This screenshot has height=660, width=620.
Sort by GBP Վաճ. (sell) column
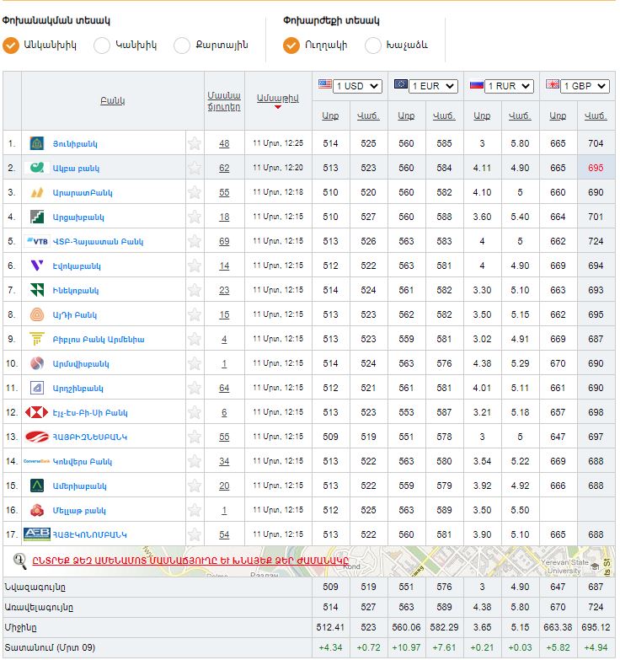(596, 115)
